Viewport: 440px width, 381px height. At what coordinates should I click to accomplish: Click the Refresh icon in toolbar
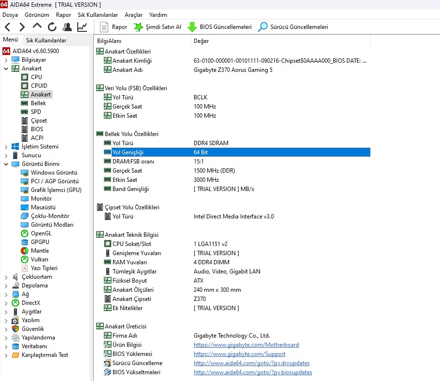point(52,27)
